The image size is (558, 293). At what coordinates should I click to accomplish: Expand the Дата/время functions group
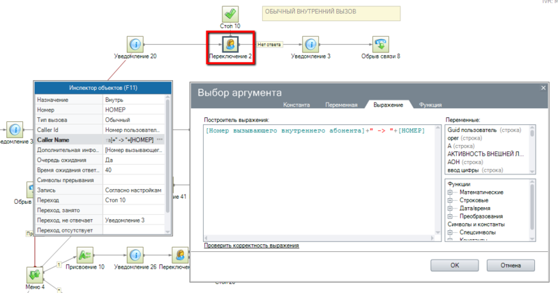click(x=450, y=209)
